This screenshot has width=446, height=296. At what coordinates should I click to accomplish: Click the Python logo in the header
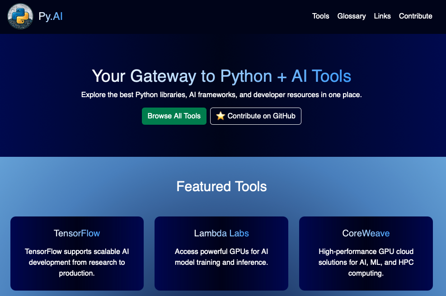click(19, 16)
